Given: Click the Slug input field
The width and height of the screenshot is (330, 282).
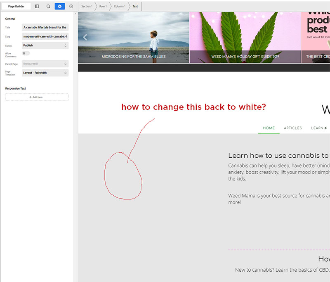Looking at the screenshot, I should pyautogui.click(x=45, y=36).
